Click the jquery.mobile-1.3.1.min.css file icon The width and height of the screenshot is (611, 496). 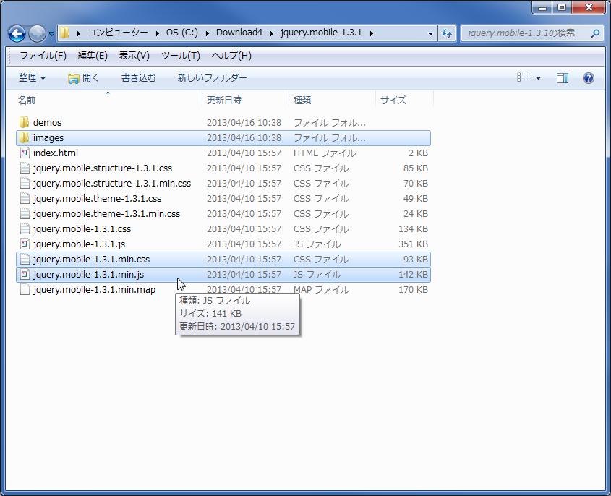click(25, 259)
